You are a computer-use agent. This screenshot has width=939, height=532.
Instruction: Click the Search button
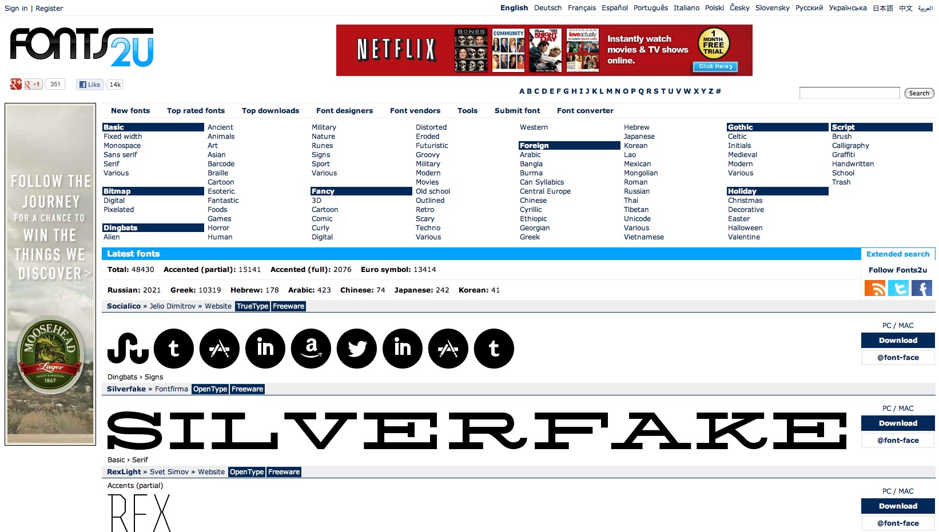pyautogui.click(x=918, y=93)
